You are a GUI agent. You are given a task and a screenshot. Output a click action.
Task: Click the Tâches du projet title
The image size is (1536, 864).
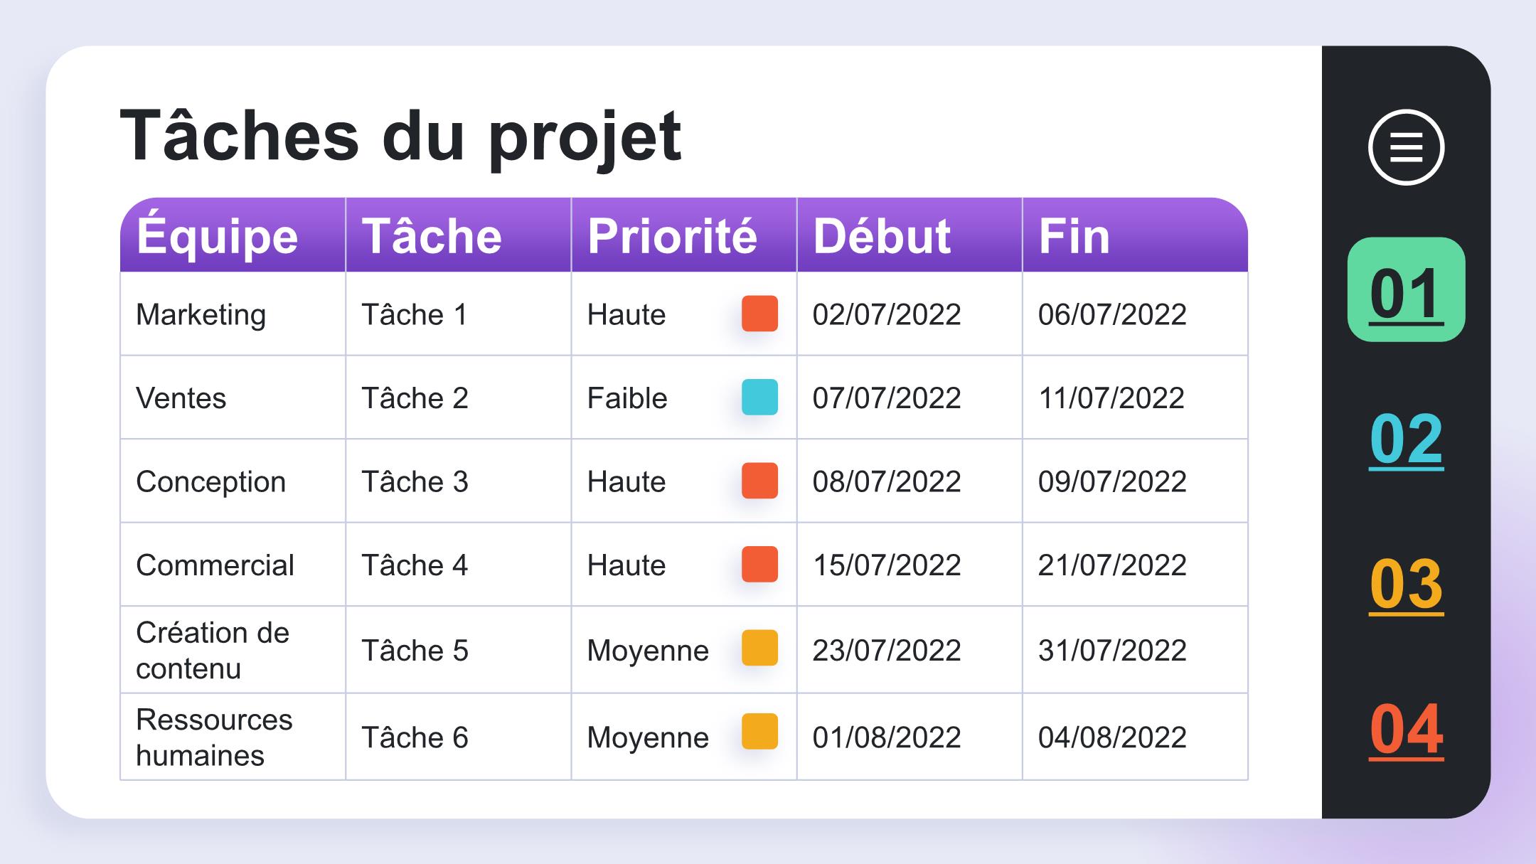(x=400, y=135)
